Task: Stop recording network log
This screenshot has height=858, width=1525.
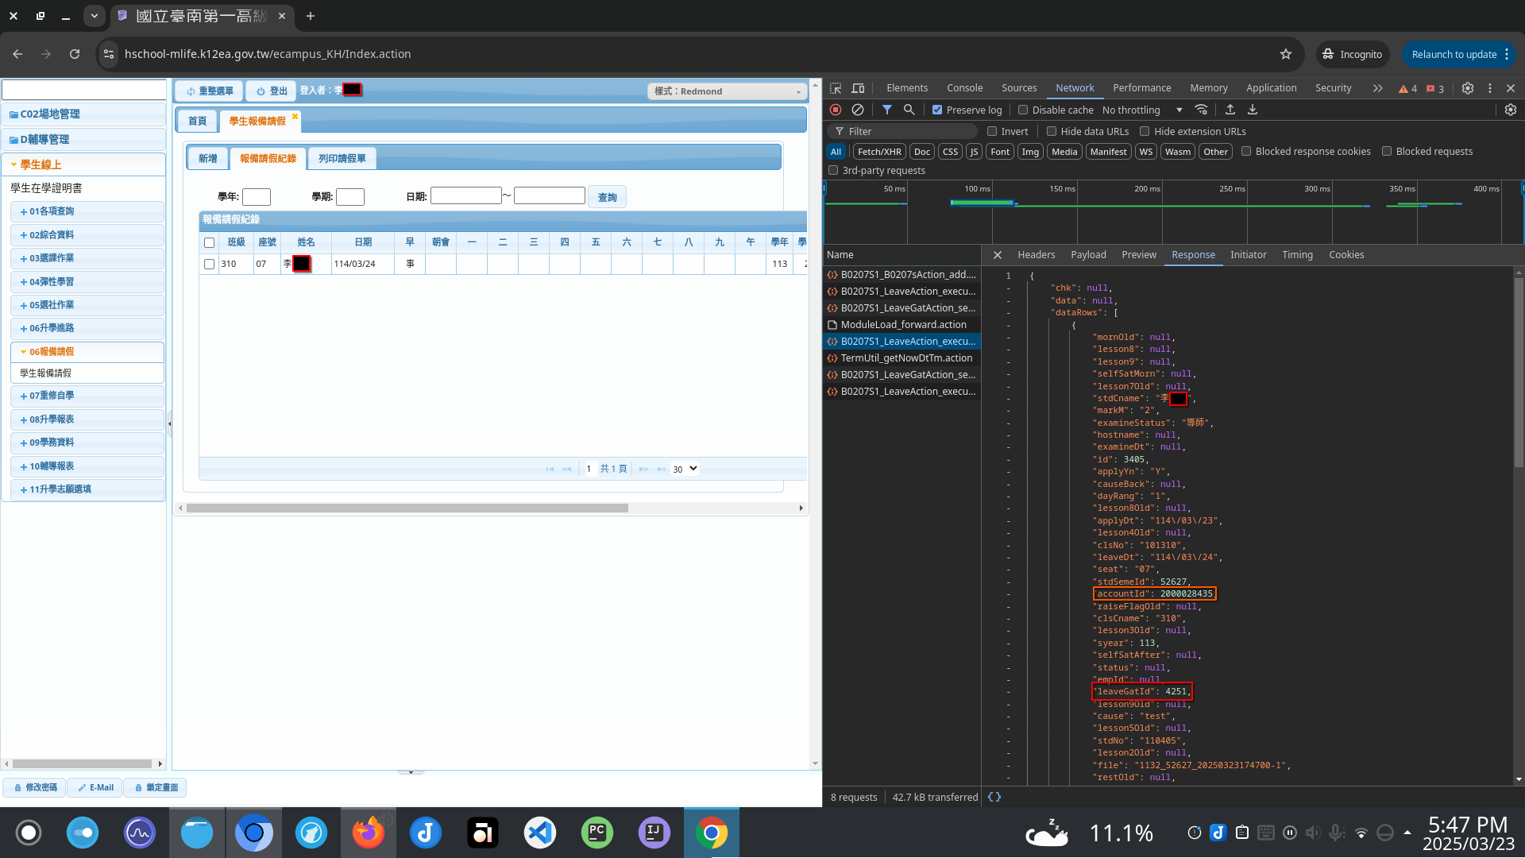Action: point(836,110)
